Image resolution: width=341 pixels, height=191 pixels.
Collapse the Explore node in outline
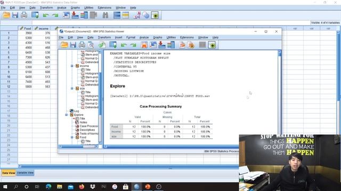click(x=66, y=115)
